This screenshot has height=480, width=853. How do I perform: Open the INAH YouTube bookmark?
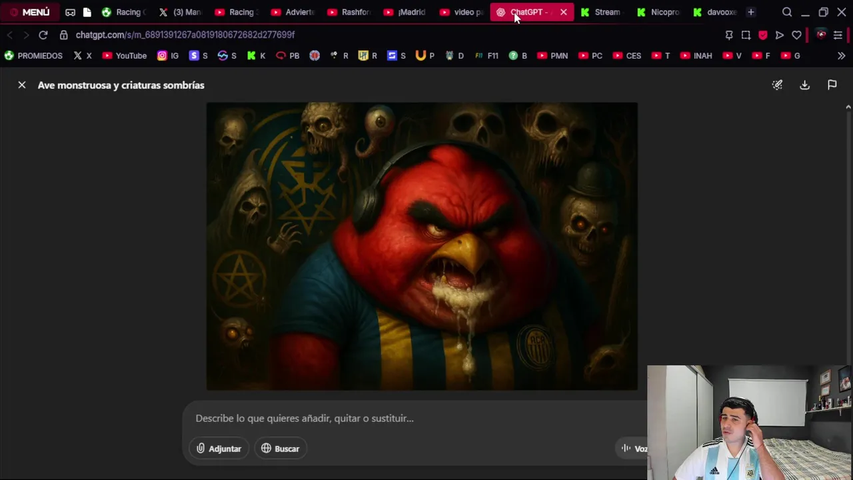coord(696,56)
